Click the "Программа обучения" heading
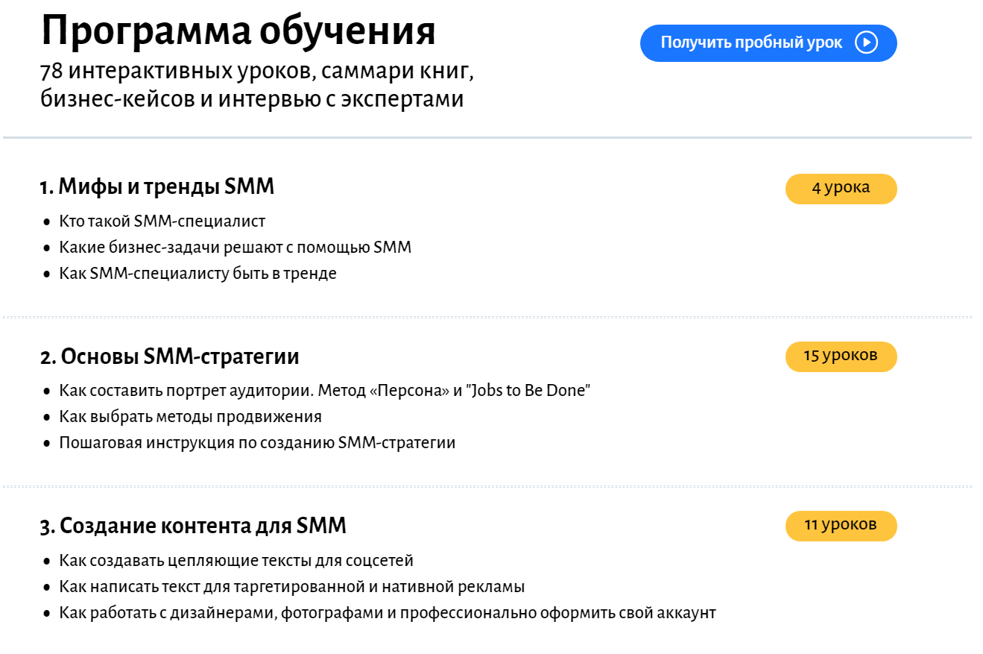This screenshot has height=654, width=983. tap(238, 32)
